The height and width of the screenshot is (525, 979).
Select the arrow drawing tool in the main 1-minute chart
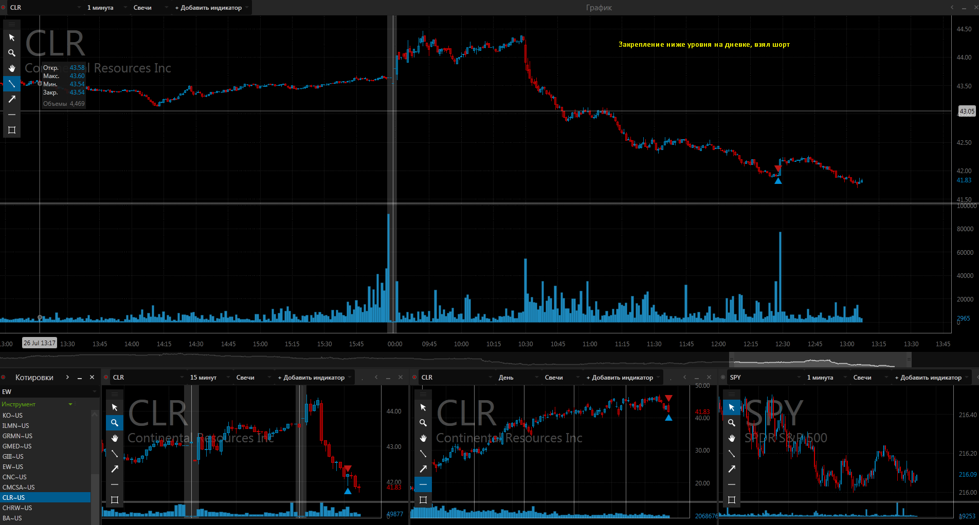coord(12,99)
